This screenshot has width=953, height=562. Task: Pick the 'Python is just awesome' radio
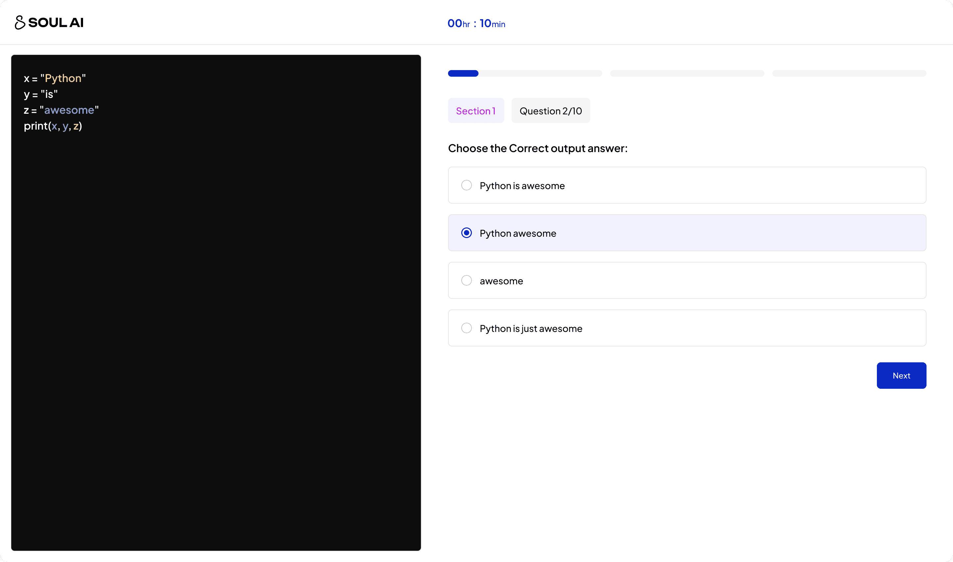click(466, 328)
